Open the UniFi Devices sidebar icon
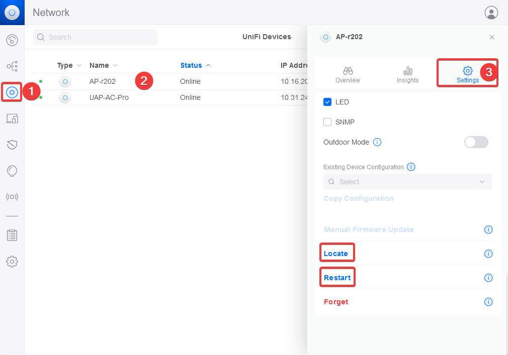 coord(12,92)
